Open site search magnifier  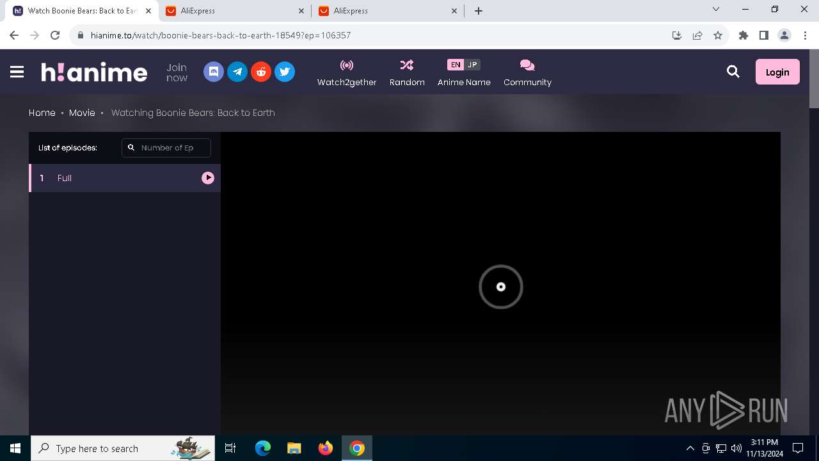tap(733, 72)
